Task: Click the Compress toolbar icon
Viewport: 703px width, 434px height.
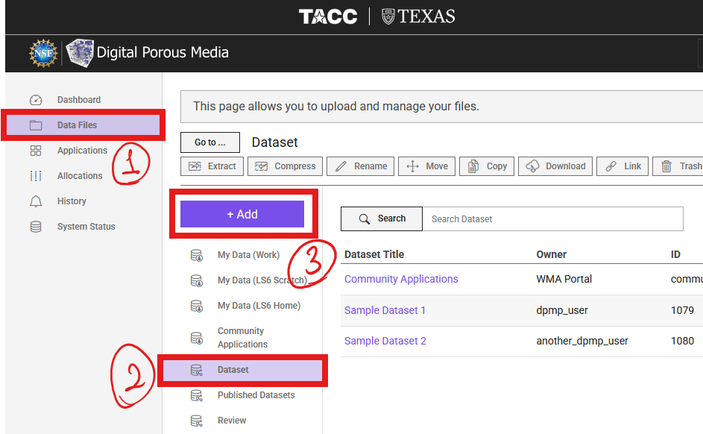Action: click(262, 166)
